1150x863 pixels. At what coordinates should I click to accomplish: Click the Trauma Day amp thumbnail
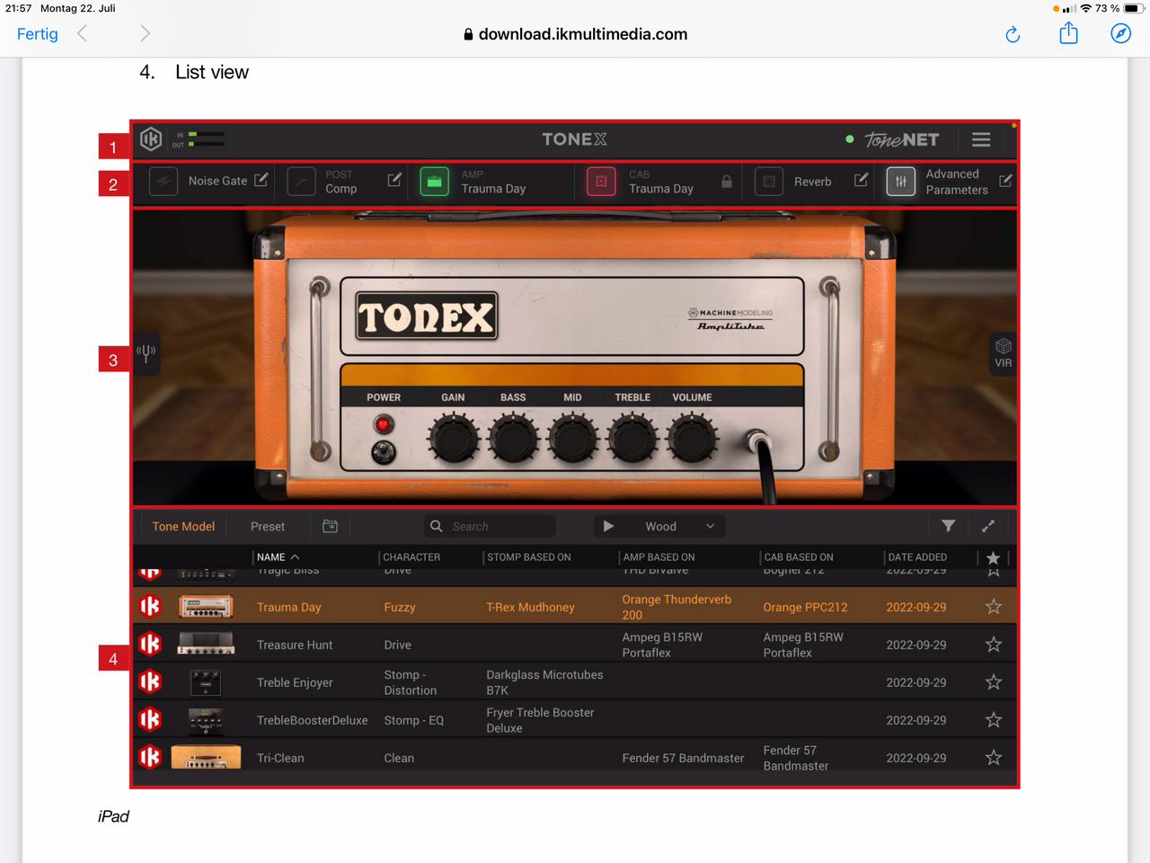coord(206,607)
